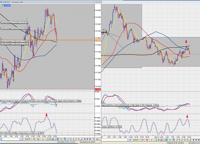The image size is (200, 144).
Task: Open the MA indicator dropdown in left toolbar
Action: (x=98, y=139)
